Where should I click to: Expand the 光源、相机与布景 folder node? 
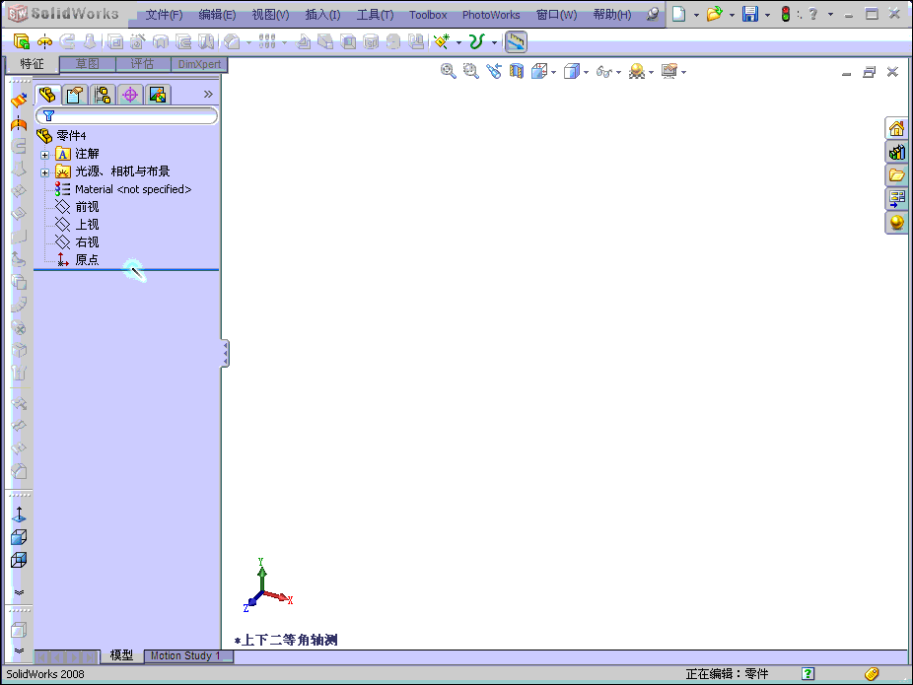click(x=44, y=172)
